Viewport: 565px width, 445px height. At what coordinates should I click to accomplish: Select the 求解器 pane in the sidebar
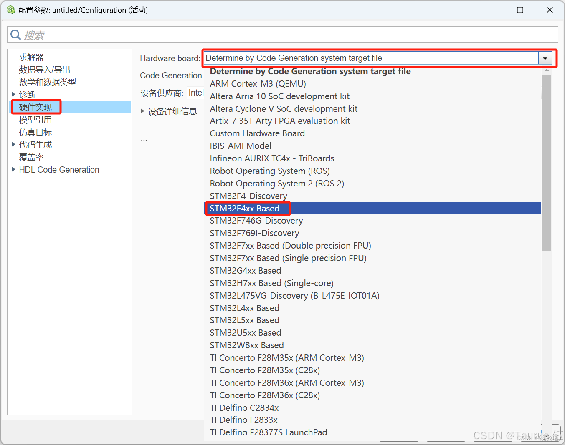pos(31,57)
